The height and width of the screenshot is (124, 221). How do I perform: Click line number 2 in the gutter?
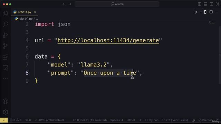click(x=27, y=24)
